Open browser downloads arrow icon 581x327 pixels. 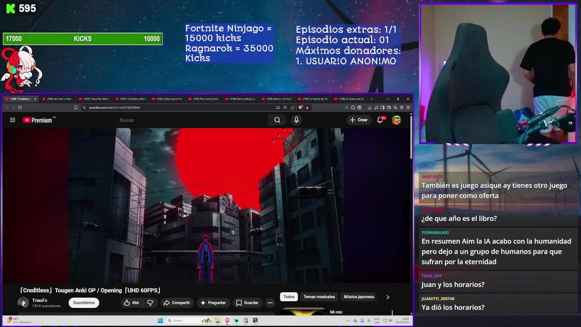[369, 108]
